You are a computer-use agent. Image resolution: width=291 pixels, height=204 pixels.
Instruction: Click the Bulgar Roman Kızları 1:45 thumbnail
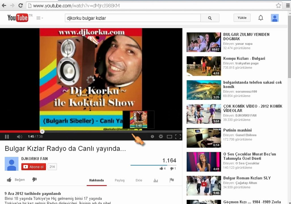(204, 186)
